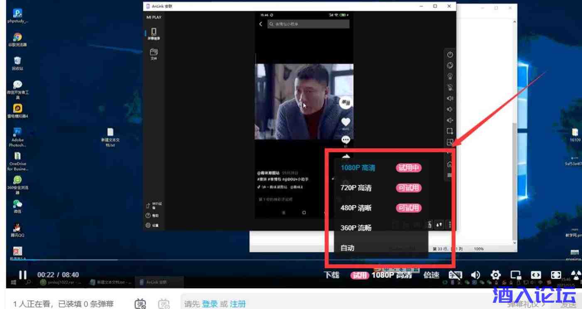Open 文件 files panel in AnLink sidebar

coord(153,54)
